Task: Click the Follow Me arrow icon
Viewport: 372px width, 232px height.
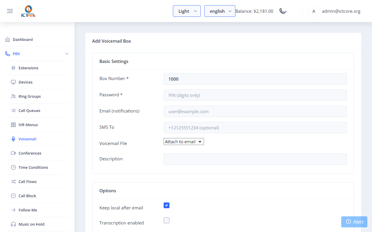Action: coord(13,210)
